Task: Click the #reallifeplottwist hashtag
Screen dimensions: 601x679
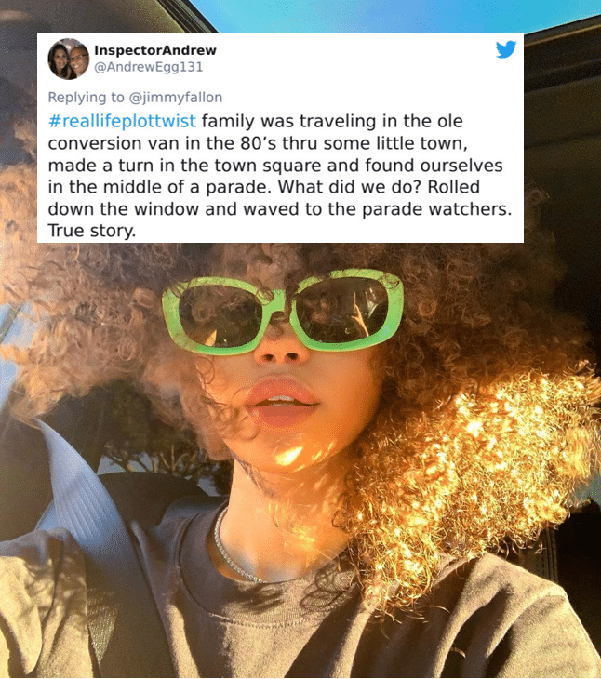Action: tap(122, 121)
